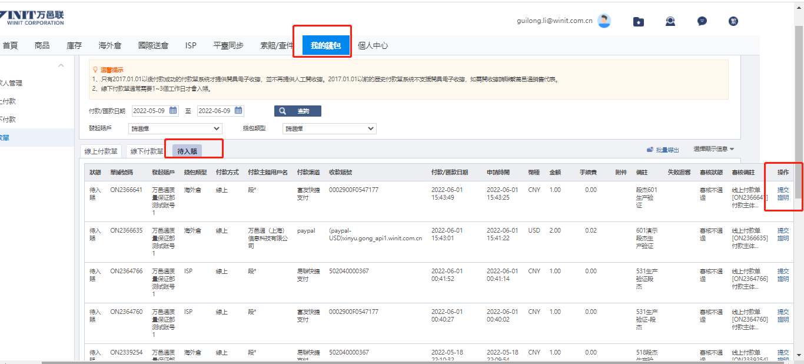Open the customer service headset icon

click(x=670, y=21)
